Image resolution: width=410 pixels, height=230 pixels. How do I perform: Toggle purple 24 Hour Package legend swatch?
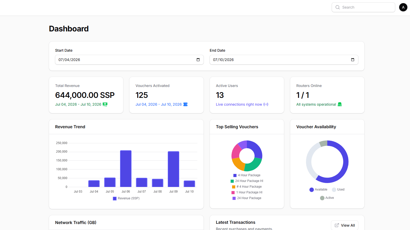pyautogui.click(x=234, y=198)
